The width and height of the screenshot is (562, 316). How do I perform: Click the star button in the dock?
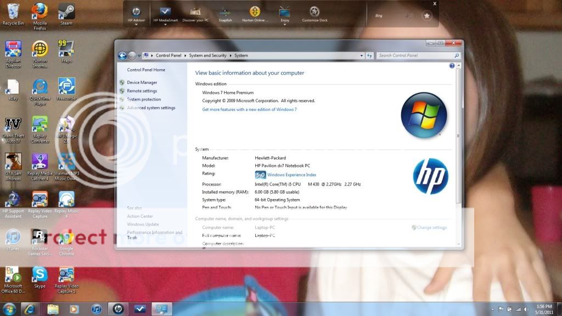click(426, 16)
